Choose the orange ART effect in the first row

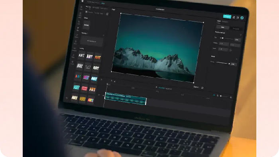(98, 57)
